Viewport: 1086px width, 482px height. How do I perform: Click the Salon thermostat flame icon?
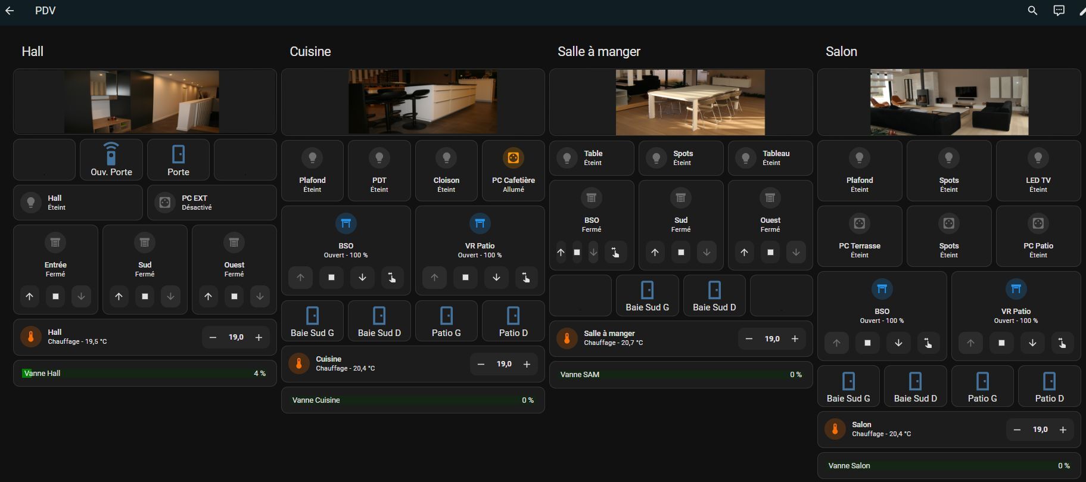click(835, 429)
